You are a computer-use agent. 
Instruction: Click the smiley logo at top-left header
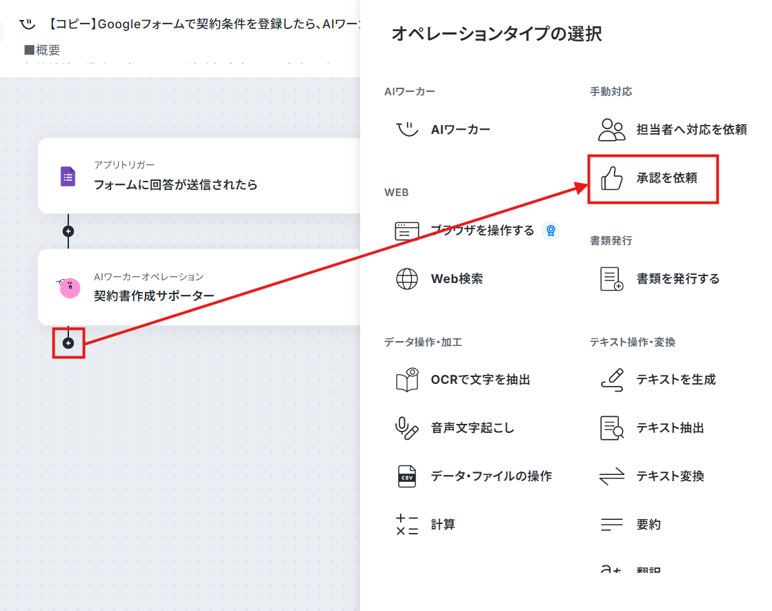point(28,23)
